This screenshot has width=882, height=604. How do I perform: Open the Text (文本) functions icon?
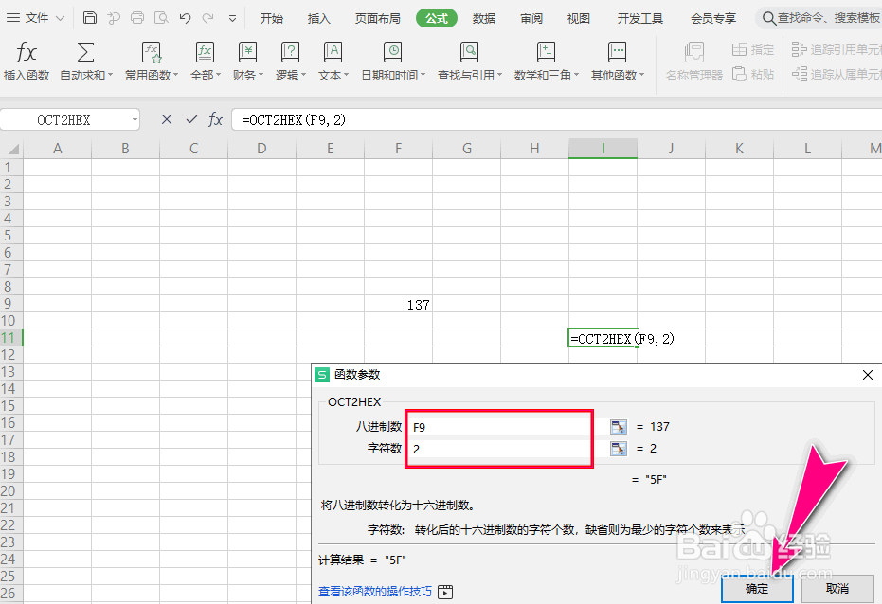(x=333, y=52)
